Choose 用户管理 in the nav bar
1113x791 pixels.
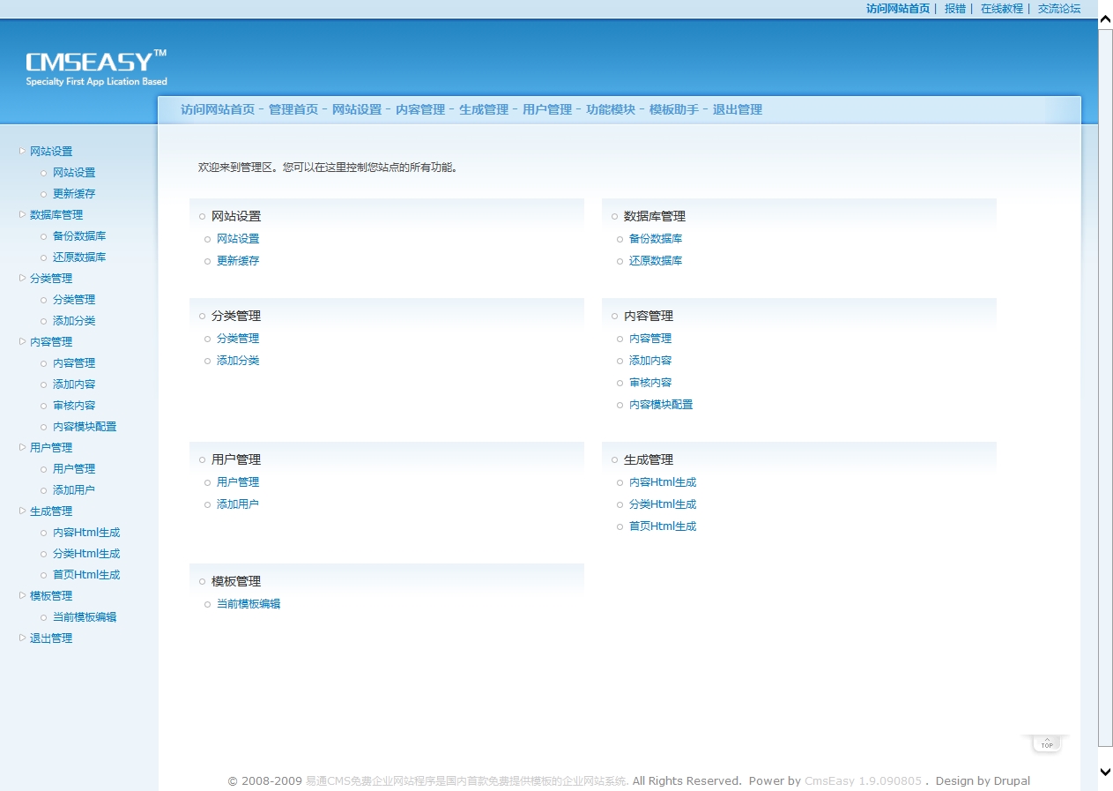[x=547, y=109]
